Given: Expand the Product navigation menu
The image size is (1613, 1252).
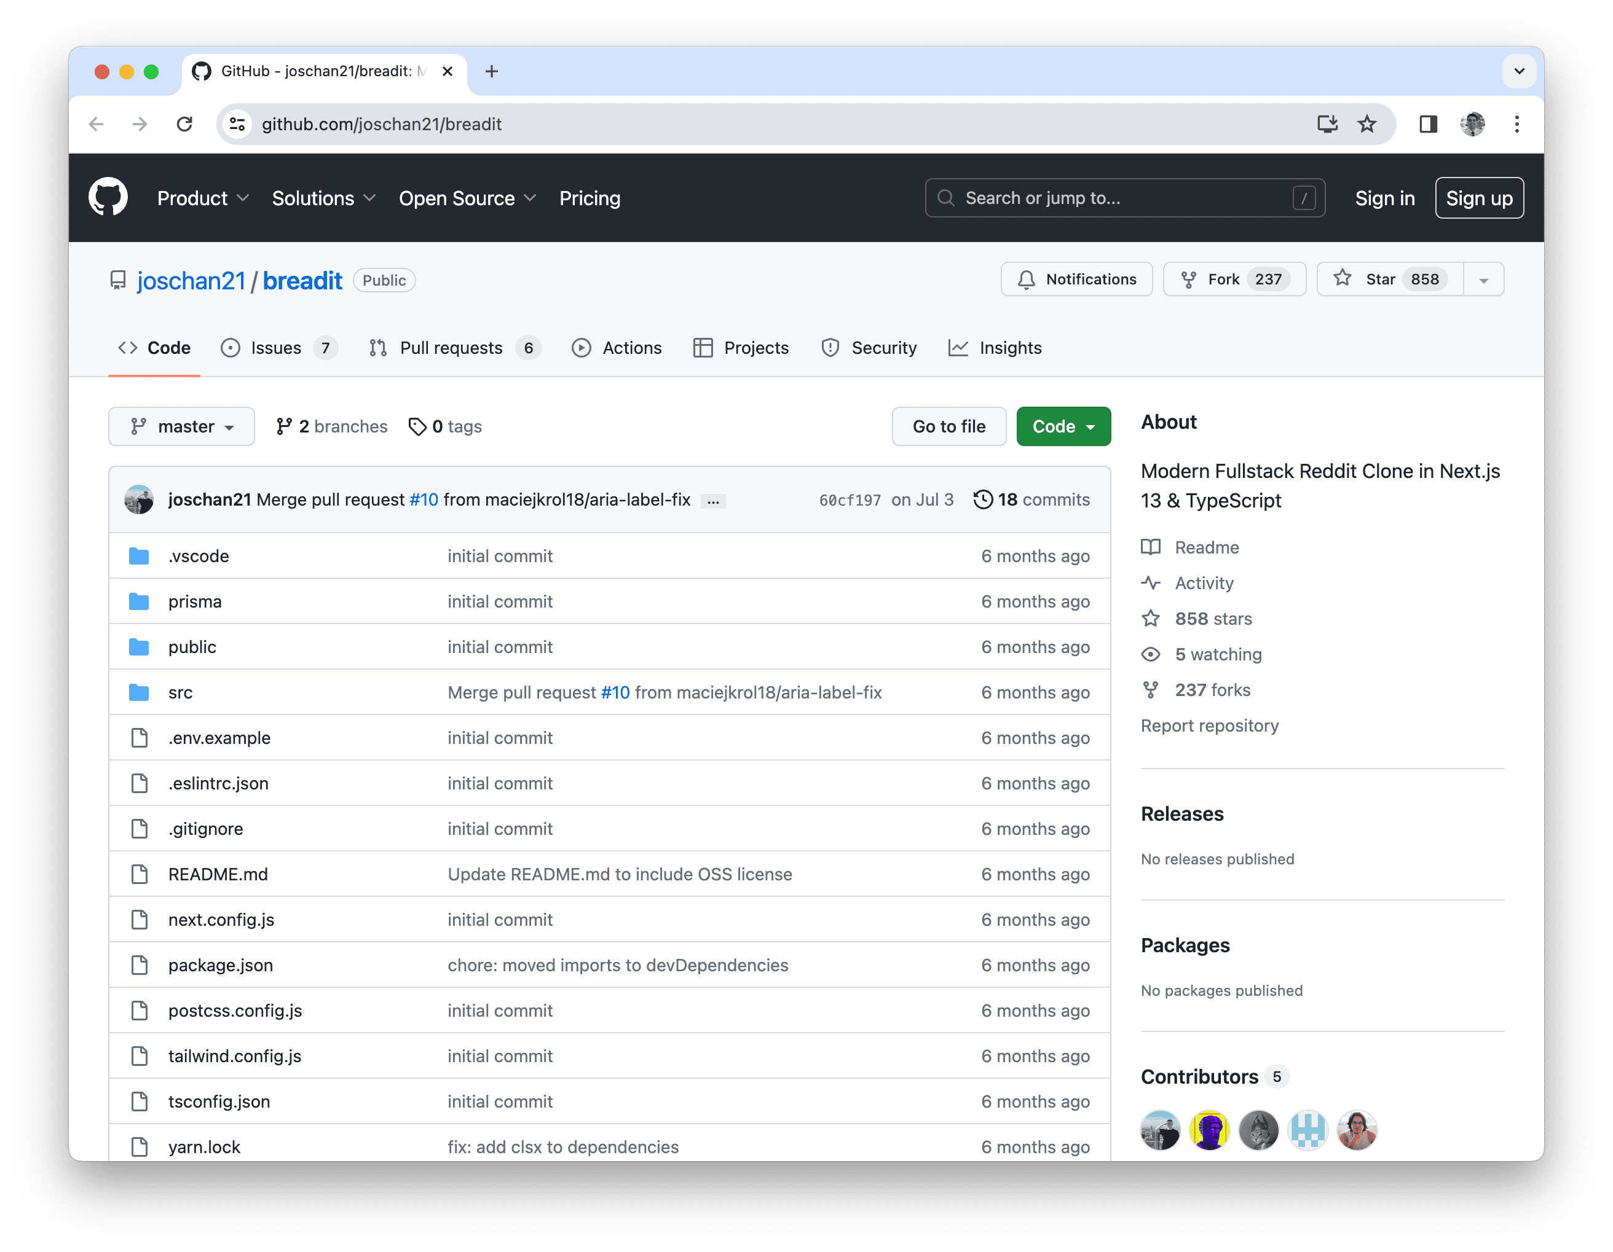Looking at the screenshot, I should [202, 198].
